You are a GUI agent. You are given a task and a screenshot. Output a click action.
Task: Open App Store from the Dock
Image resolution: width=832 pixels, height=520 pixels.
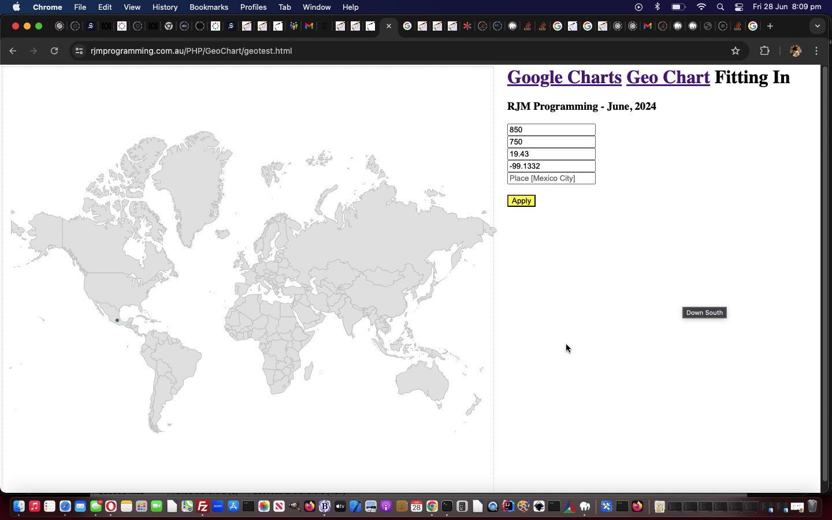click(233, 507)
